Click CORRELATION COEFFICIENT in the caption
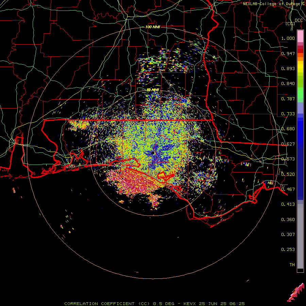The height and width of the screenshot is (306, 306). [99, 304]
